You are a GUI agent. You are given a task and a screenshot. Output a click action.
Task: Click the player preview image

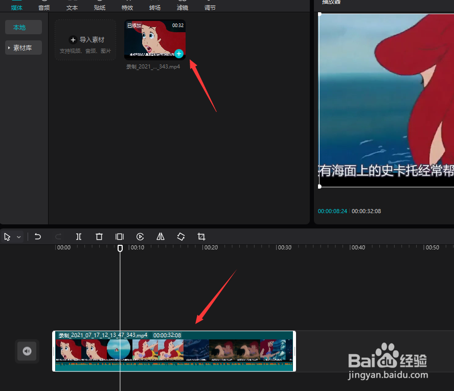point(386,100)
